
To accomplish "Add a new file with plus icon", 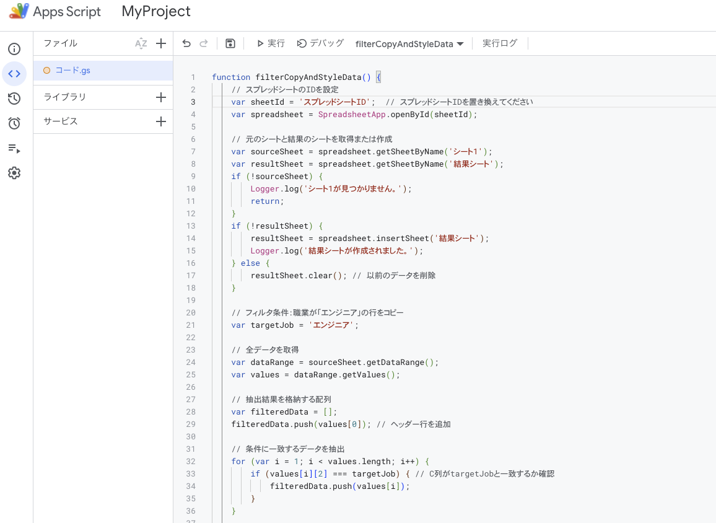I will (161, 43).
